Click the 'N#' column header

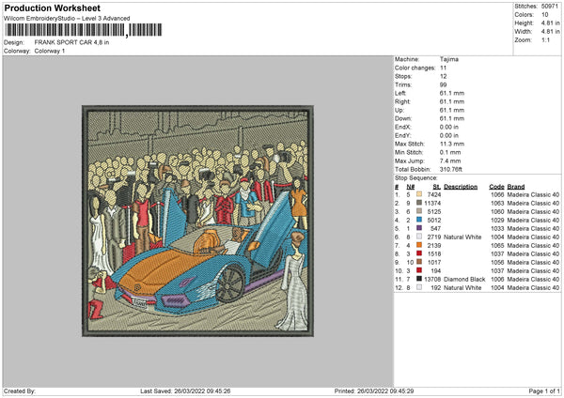pos(411,187)
